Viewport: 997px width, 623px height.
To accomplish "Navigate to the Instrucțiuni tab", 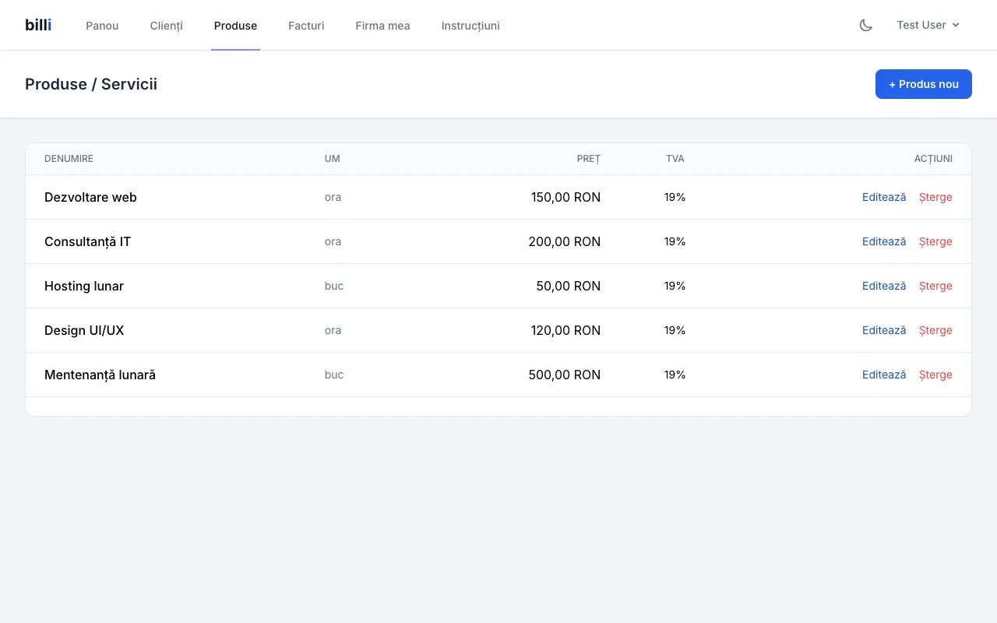I will pyautogui.click(x=470, y=26).
